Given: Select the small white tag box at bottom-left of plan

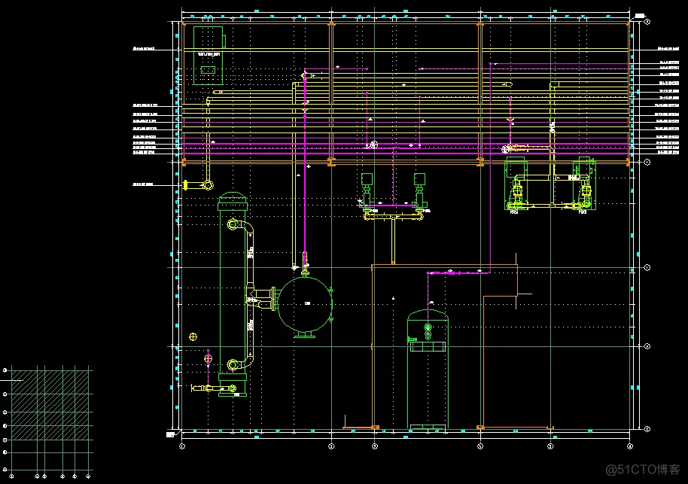Looking at the screenshot, I should [x=169, y=434].
